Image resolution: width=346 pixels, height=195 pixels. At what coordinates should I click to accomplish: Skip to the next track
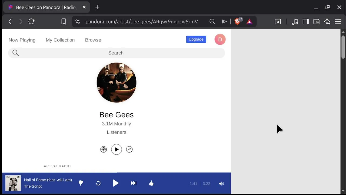coord(134,183)
